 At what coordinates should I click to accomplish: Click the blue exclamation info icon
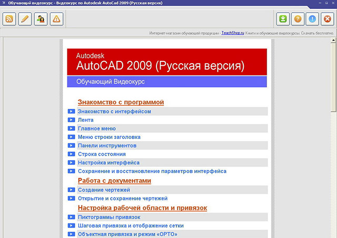click(x=312, y=19)
